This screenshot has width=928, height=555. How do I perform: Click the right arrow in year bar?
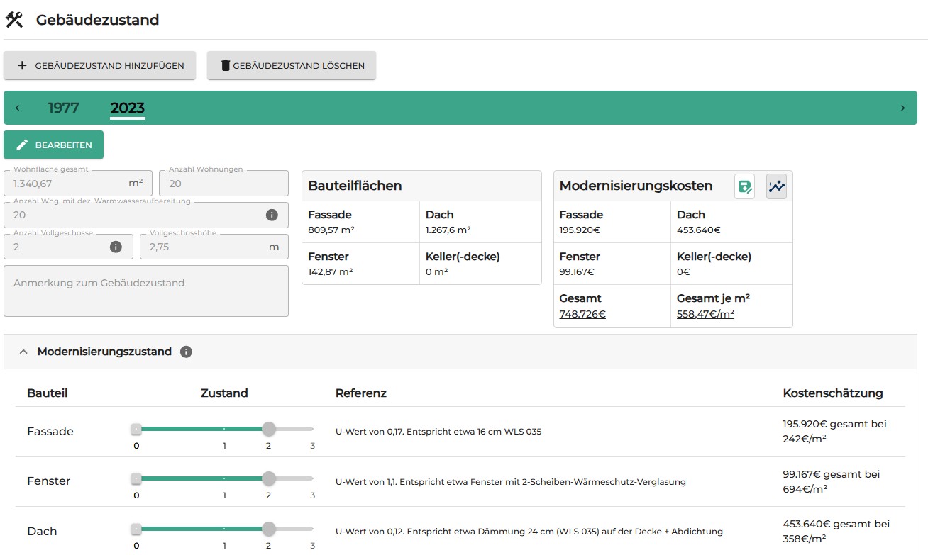pos(902,108)
